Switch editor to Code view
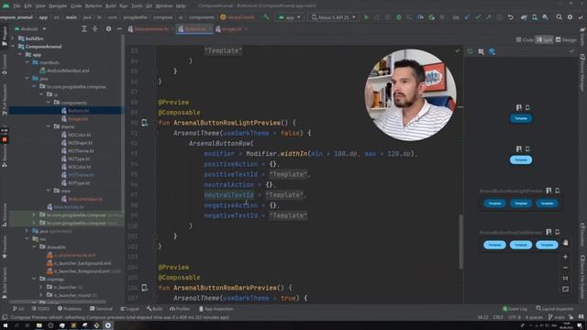The width and height of the screenshot is (587, 330). [x=525, y=39]
